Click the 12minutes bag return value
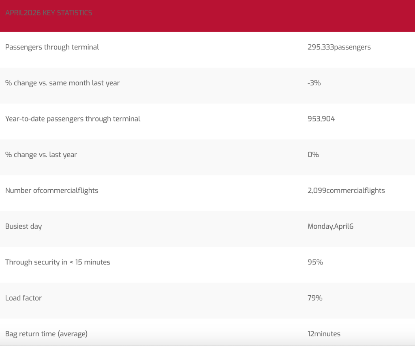The height and width of the screenshot is (346, 415). [324, 333]
